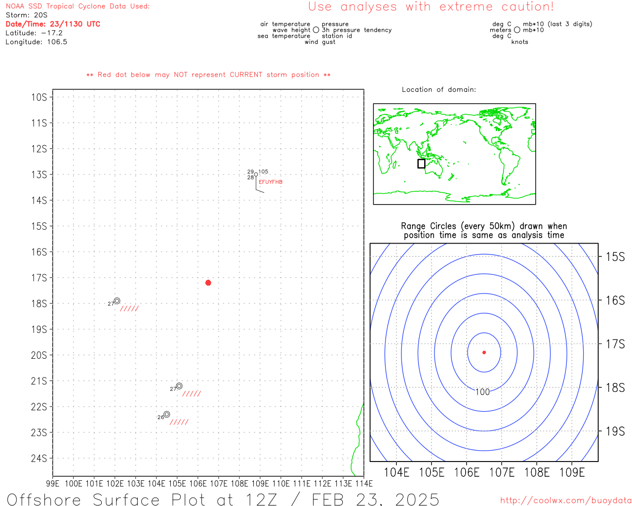This screenshot has width=632, height=506.
Task: Click the green coastline on main map
Action: 357,440
